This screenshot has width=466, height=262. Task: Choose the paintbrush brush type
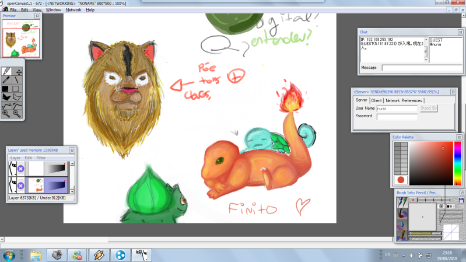pos(402,213)
